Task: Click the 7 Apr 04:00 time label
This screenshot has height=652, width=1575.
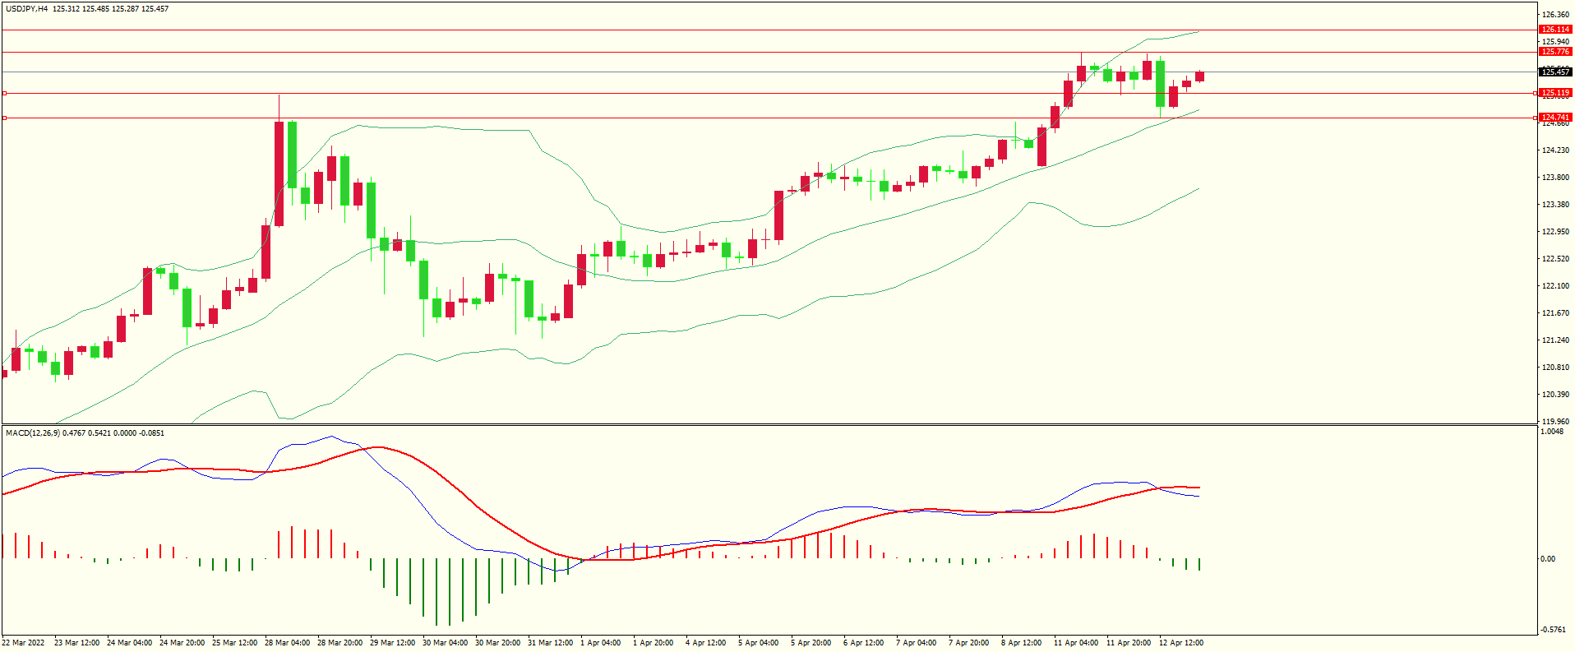Action: (x=916, y=643)
